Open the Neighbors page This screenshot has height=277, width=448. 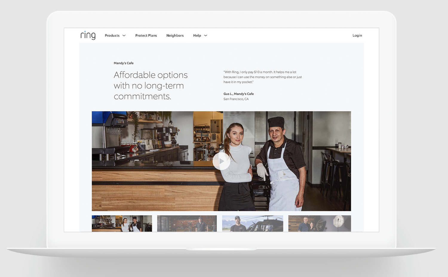[x=175, y=35]
